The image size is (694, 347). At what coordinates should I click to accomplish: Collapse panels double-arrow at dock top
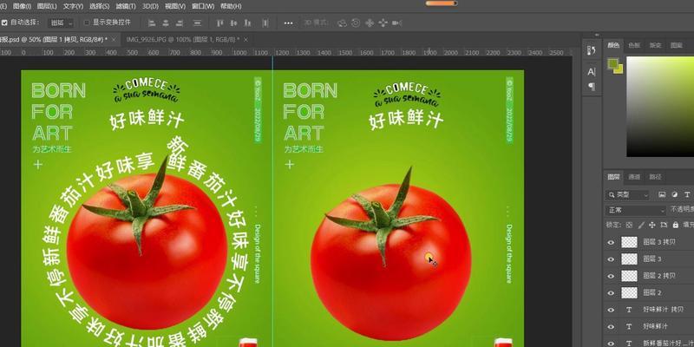point(598,35)
